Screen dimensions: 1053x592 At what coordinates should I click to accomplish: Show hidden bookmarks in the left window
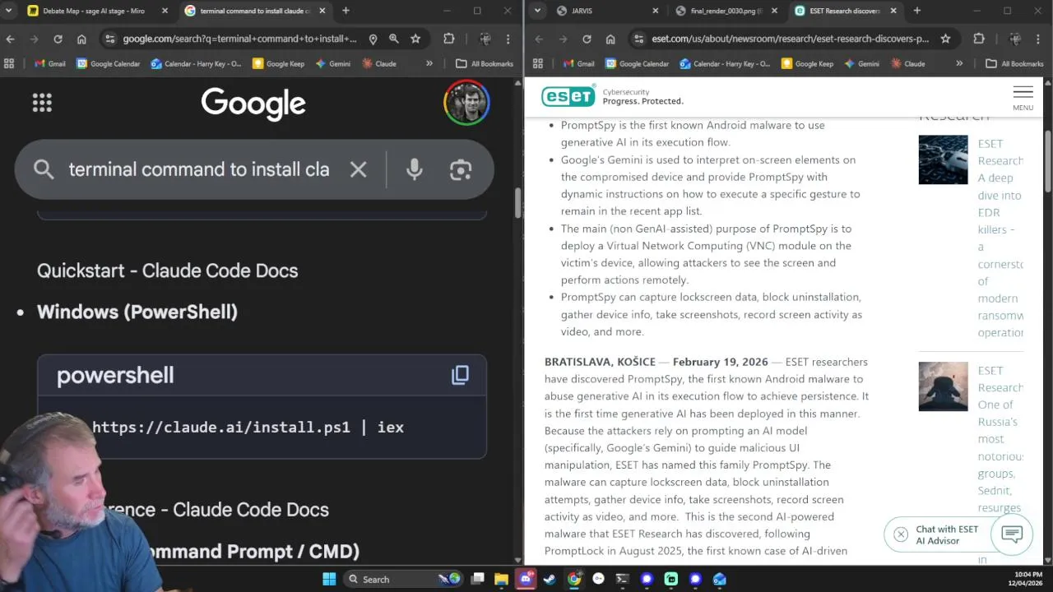point(429,63)
